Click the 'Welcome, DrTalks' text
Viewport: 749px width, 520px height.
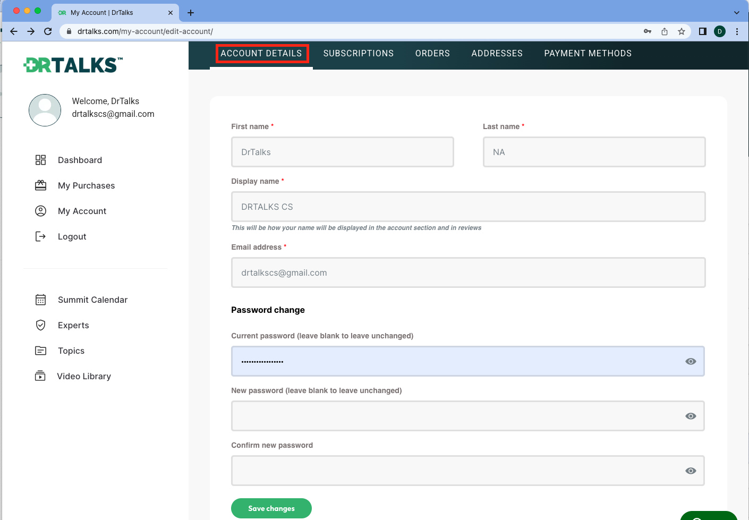106,101
